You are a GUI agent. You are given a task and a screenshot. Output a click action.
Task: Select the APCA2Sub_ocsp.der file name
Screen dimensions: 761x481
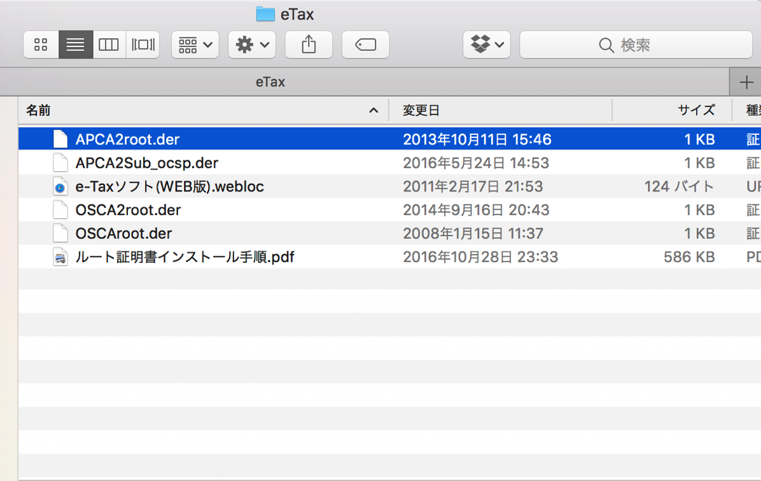pos(146,163)
